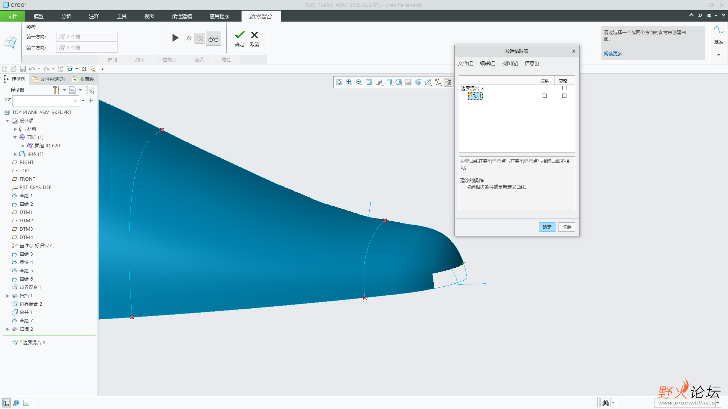This screenshot has height=409, width=728.
Task: Open the 基准 group dropdown arrow
Action: (x=719, y=55)
